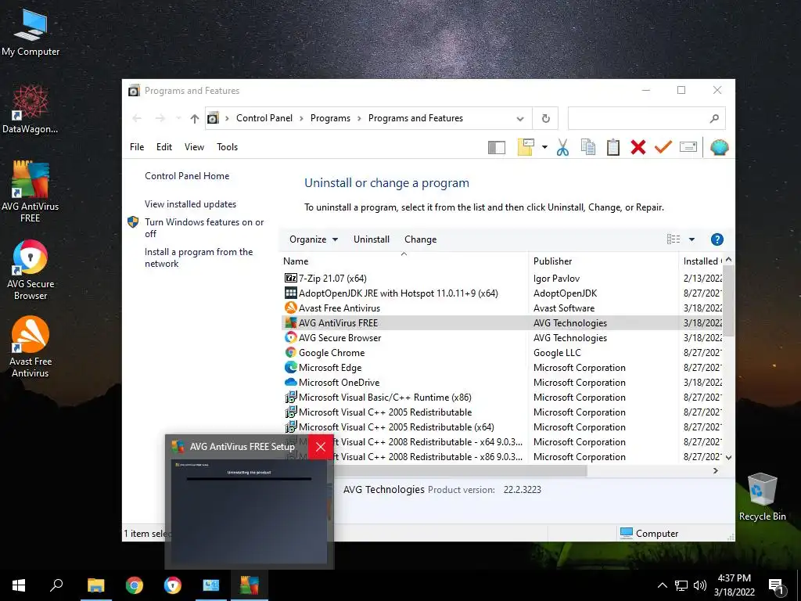
Task: Open the Windows Start menu
Action: (19, 585)
